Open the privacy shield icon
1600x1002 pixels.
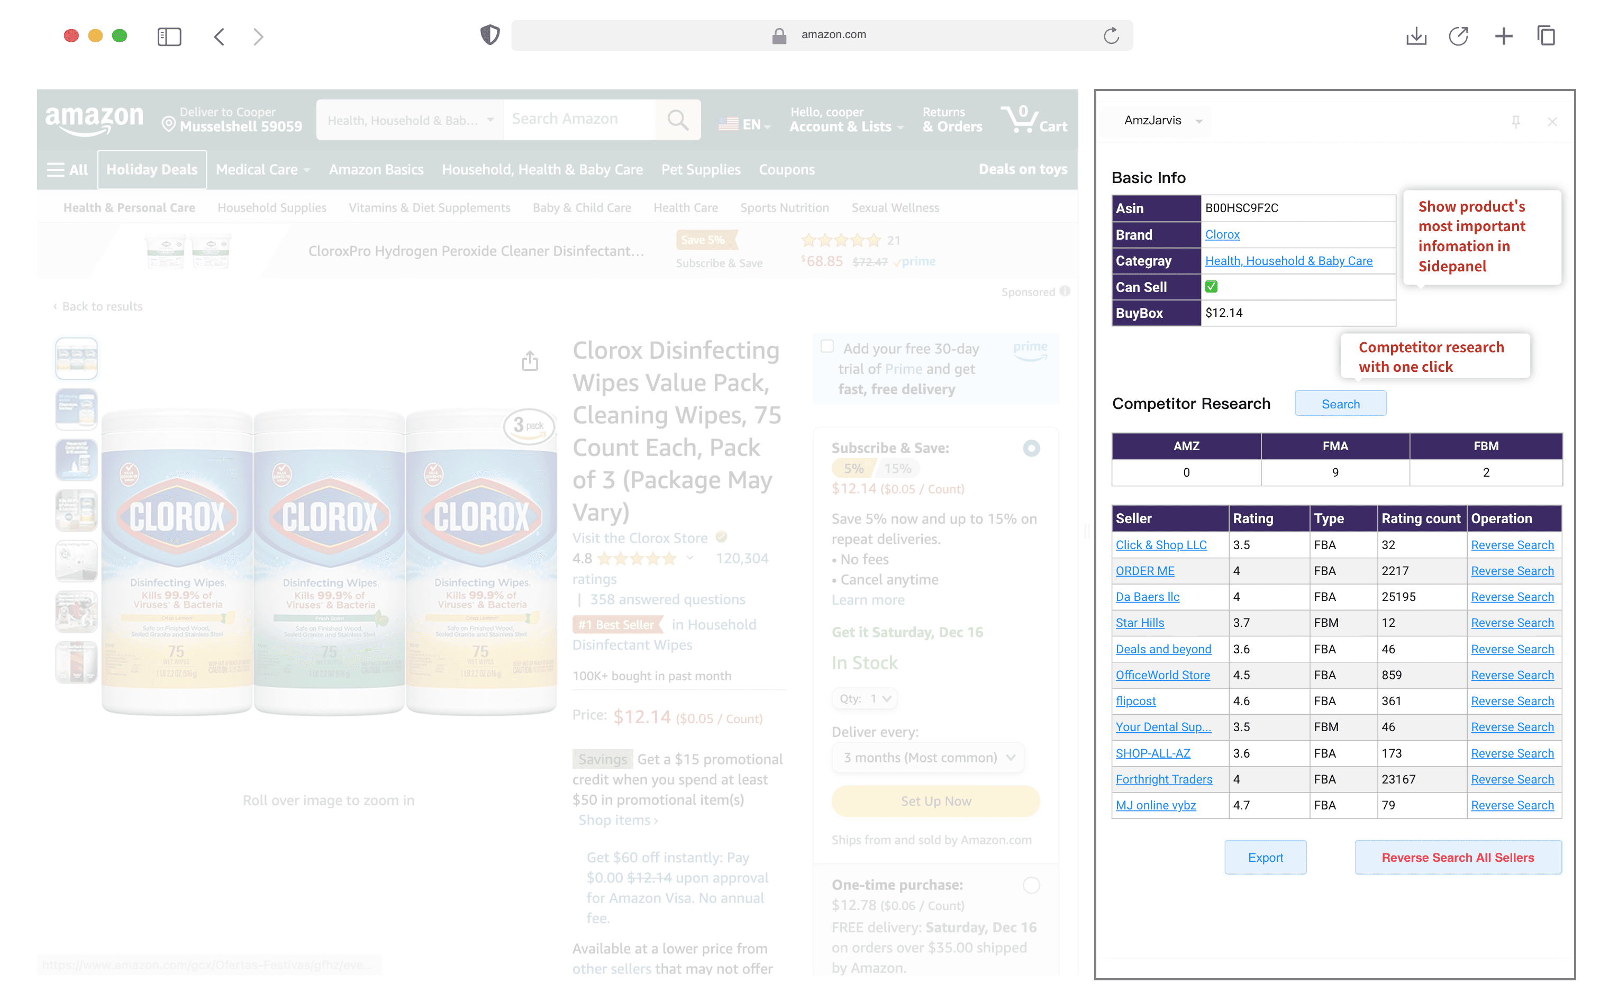coord(490,34)
